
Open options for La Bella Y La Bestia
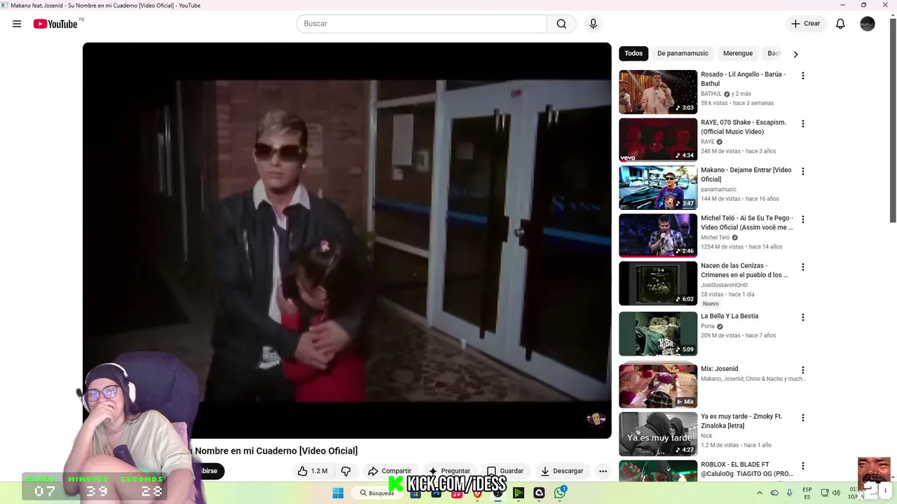[x=803, y=318]
